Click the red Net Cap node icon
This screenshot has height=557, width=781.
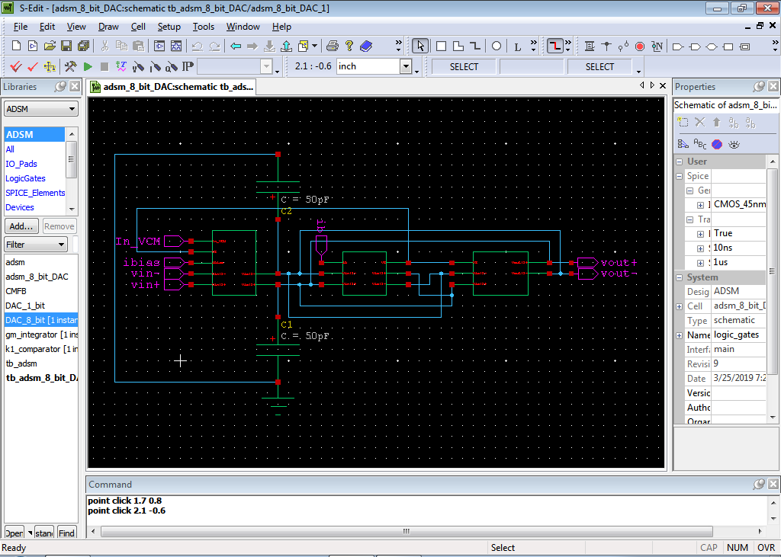(640, 46)
